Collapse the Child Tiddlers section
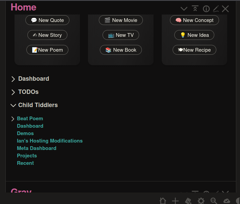This screenshot has width=240, height=204. (x=13, y=105)
